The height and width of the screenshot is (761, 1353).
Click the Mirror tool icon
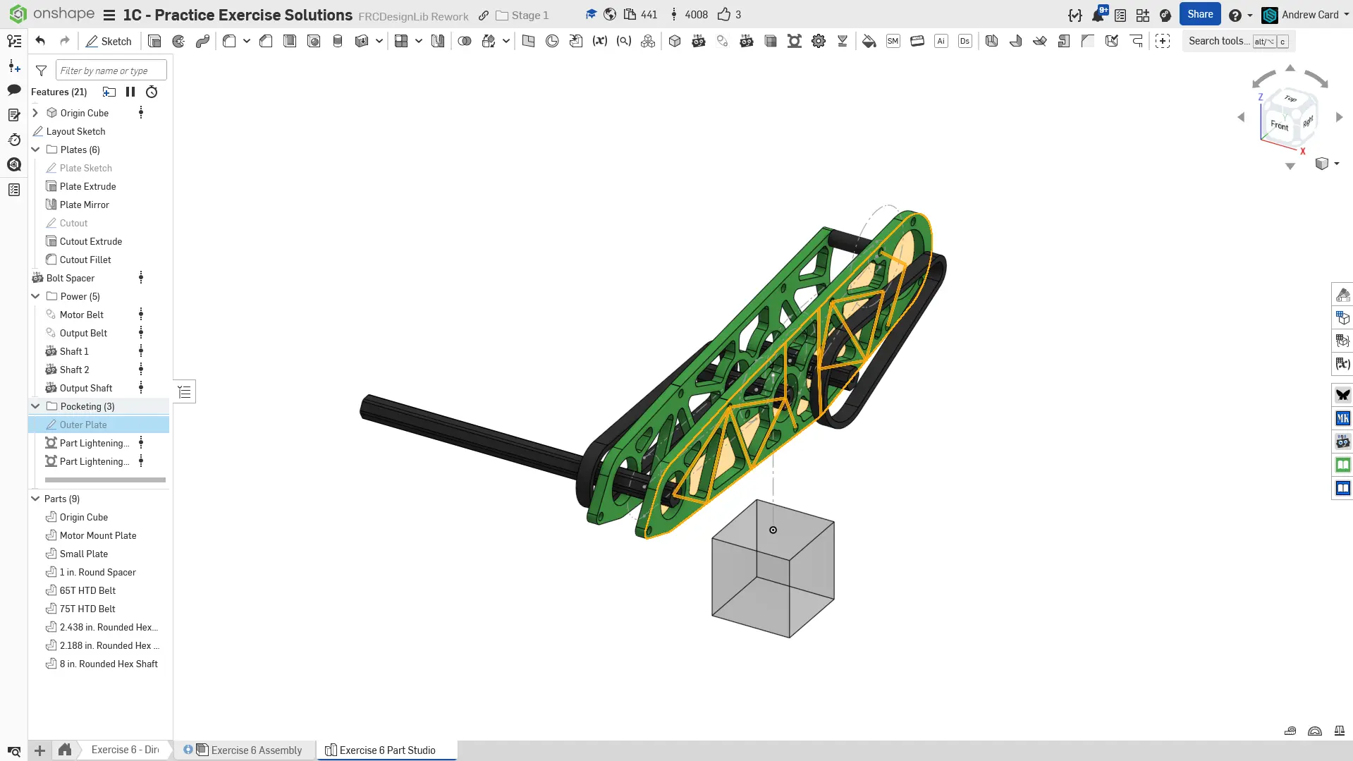point(438,41)
